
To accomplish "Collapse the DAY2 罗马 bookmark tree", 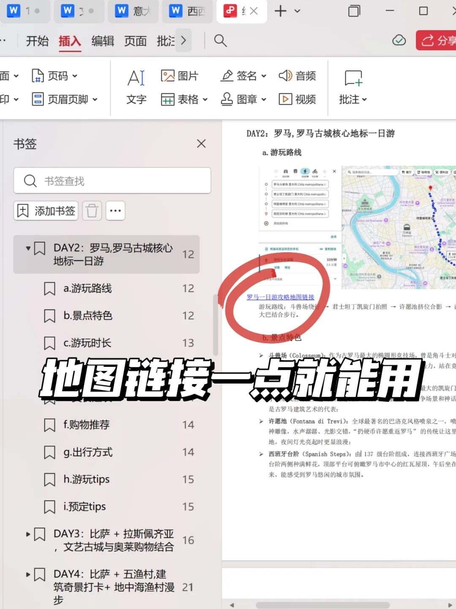I will pos(28,248).
